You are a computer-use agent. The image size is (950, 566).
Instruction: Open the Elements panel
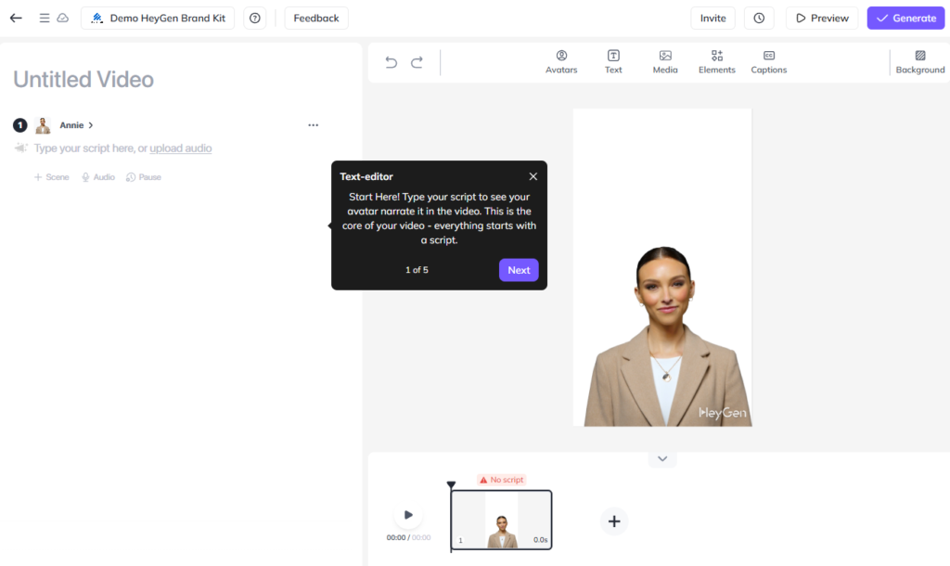(x=717, y=62)
